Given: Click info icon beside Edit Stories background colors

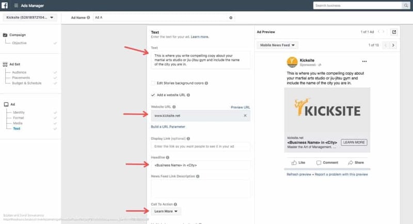Looking at the screenshot, I should (206, 83).
